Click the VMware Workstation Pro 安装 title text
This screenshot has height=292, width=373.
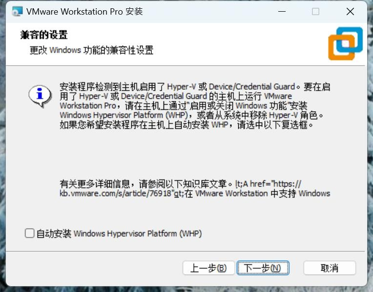click(x=84, y=11)
